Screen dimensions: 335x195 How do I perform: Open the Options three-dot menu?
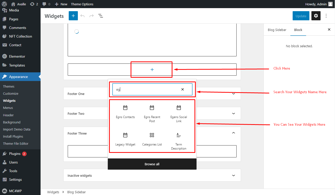coord(326,16)
